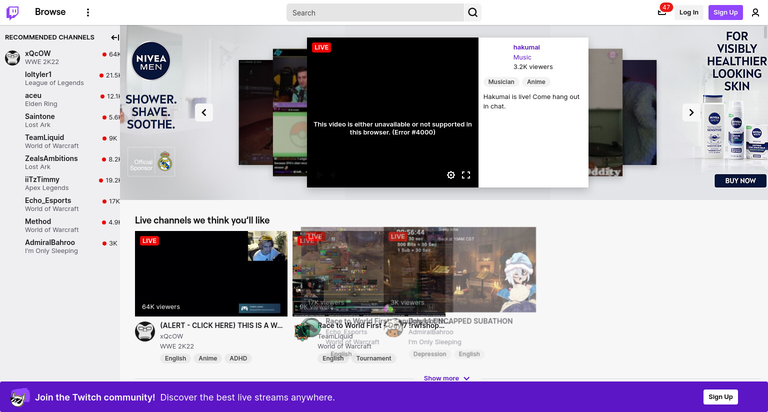
Task: Open the Music category link
Action: point(522,57)
